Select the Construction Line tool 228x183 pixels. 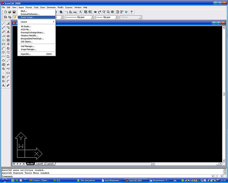click(x=3, y=28)
